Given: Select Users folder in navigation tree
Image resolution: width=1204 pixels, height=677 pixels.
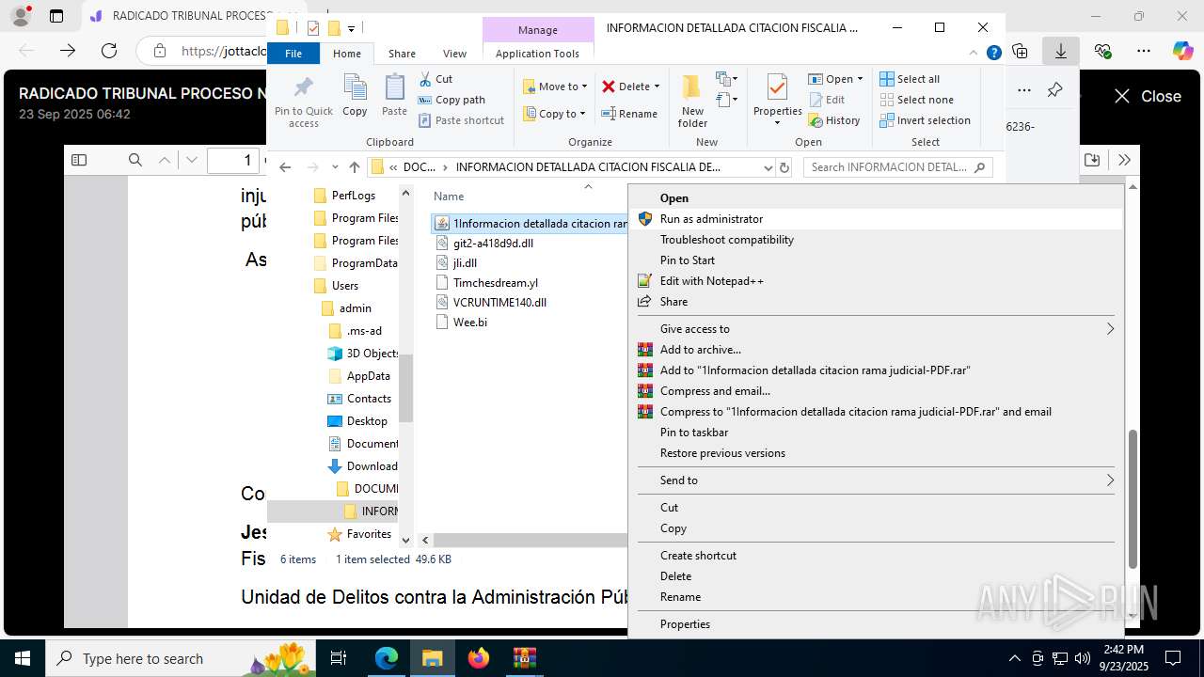Looking at the screenshot, I should pyautogui.click(x=345, y=286).
